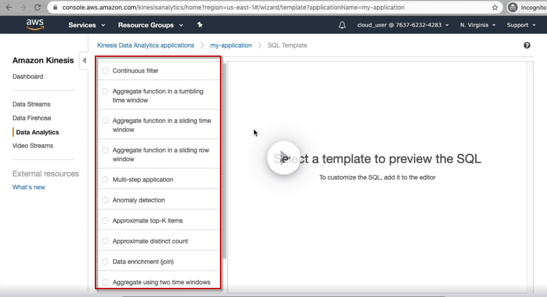Play the video with center play button
Viewport: 547px width, 297px height.
[284, 158]
